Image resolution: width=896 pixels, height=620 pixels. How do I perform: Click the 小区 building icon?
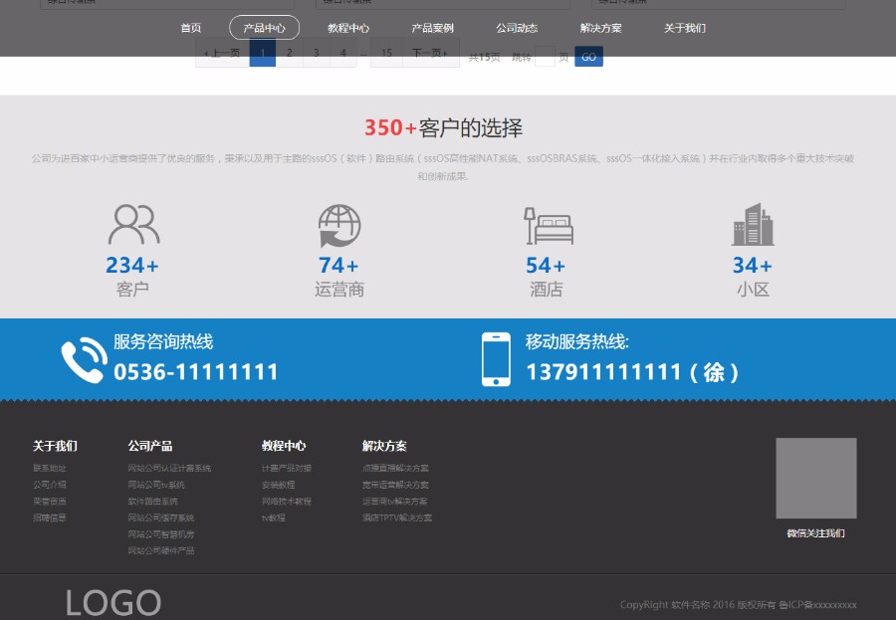tap(753, 224)
